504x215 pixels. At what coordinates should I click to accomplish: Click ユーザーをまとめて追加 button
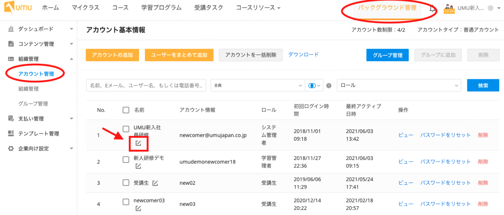(179, 55)
